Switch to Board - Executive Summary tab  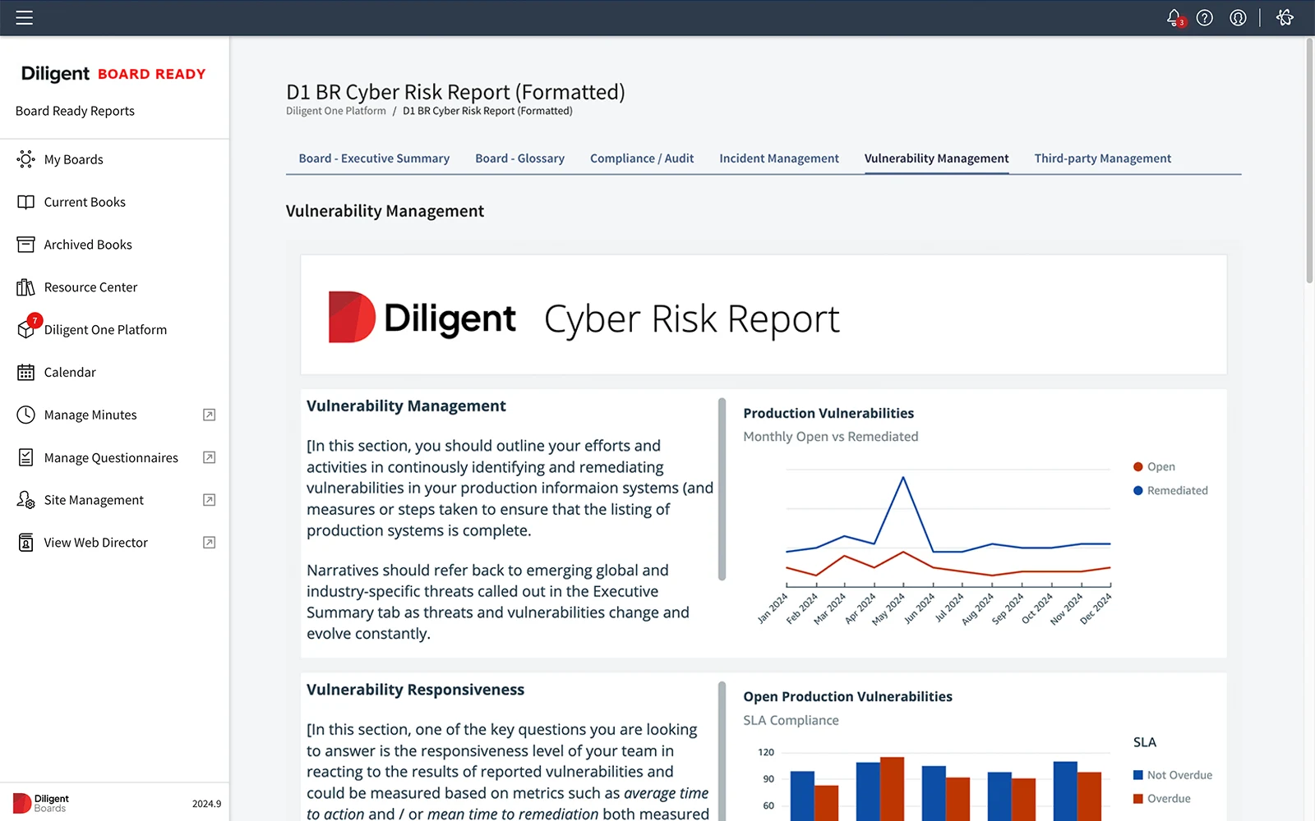[374, 158]
